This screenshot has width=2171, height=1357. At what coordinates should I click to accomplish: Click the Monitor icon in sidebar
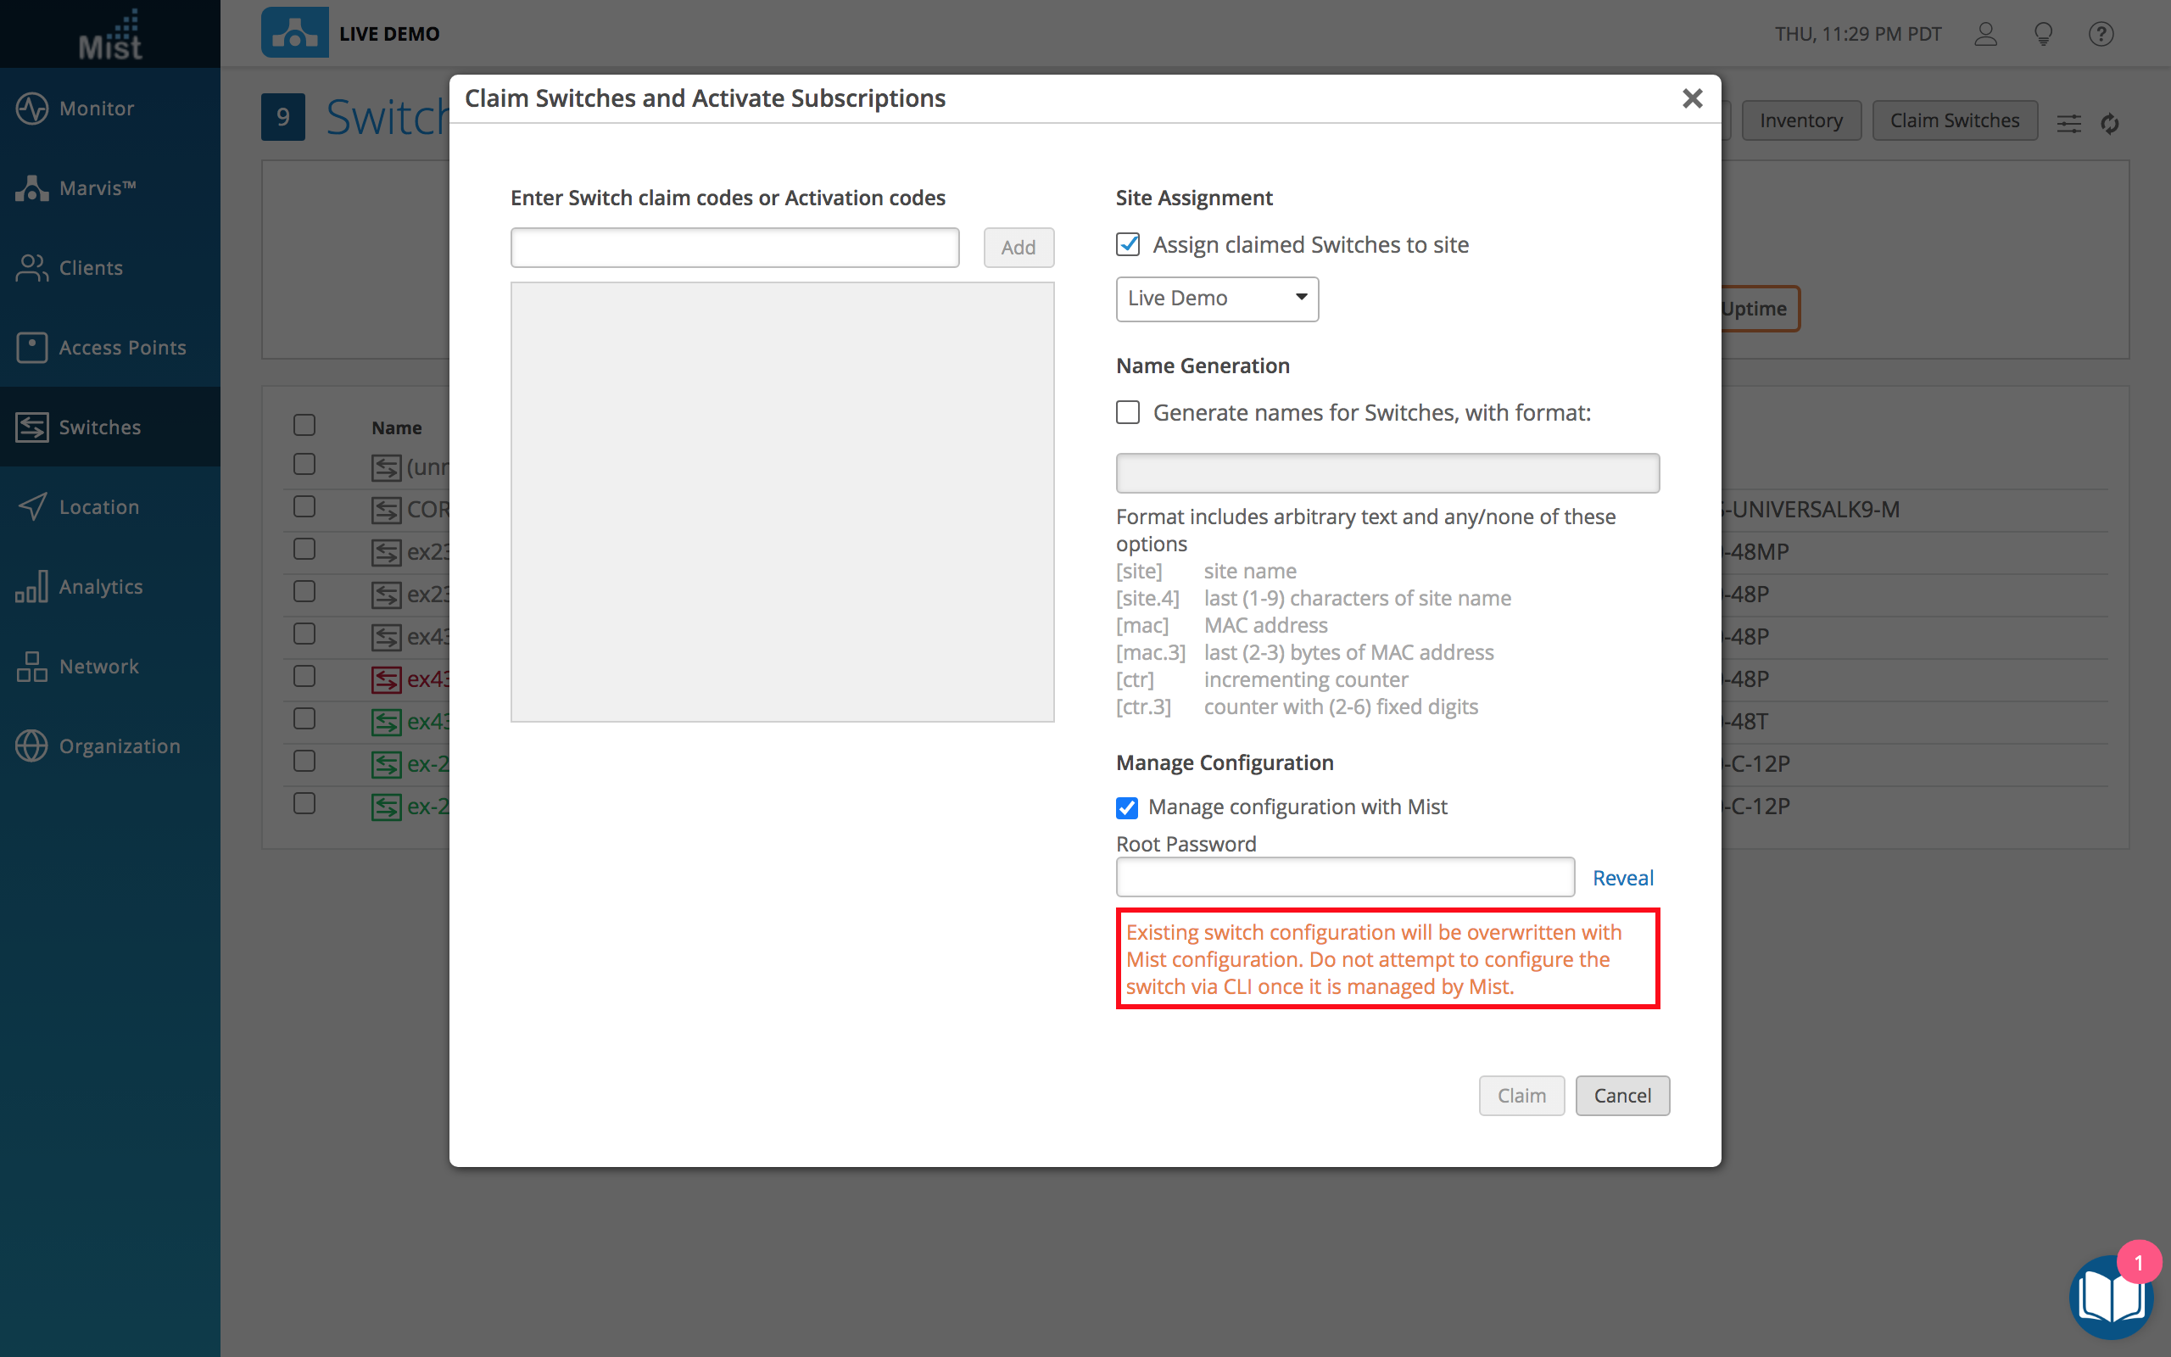coord(32,109)
